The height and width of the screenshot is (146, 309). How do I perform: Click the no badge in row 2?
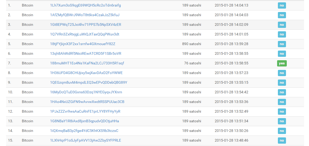[282, 15]
